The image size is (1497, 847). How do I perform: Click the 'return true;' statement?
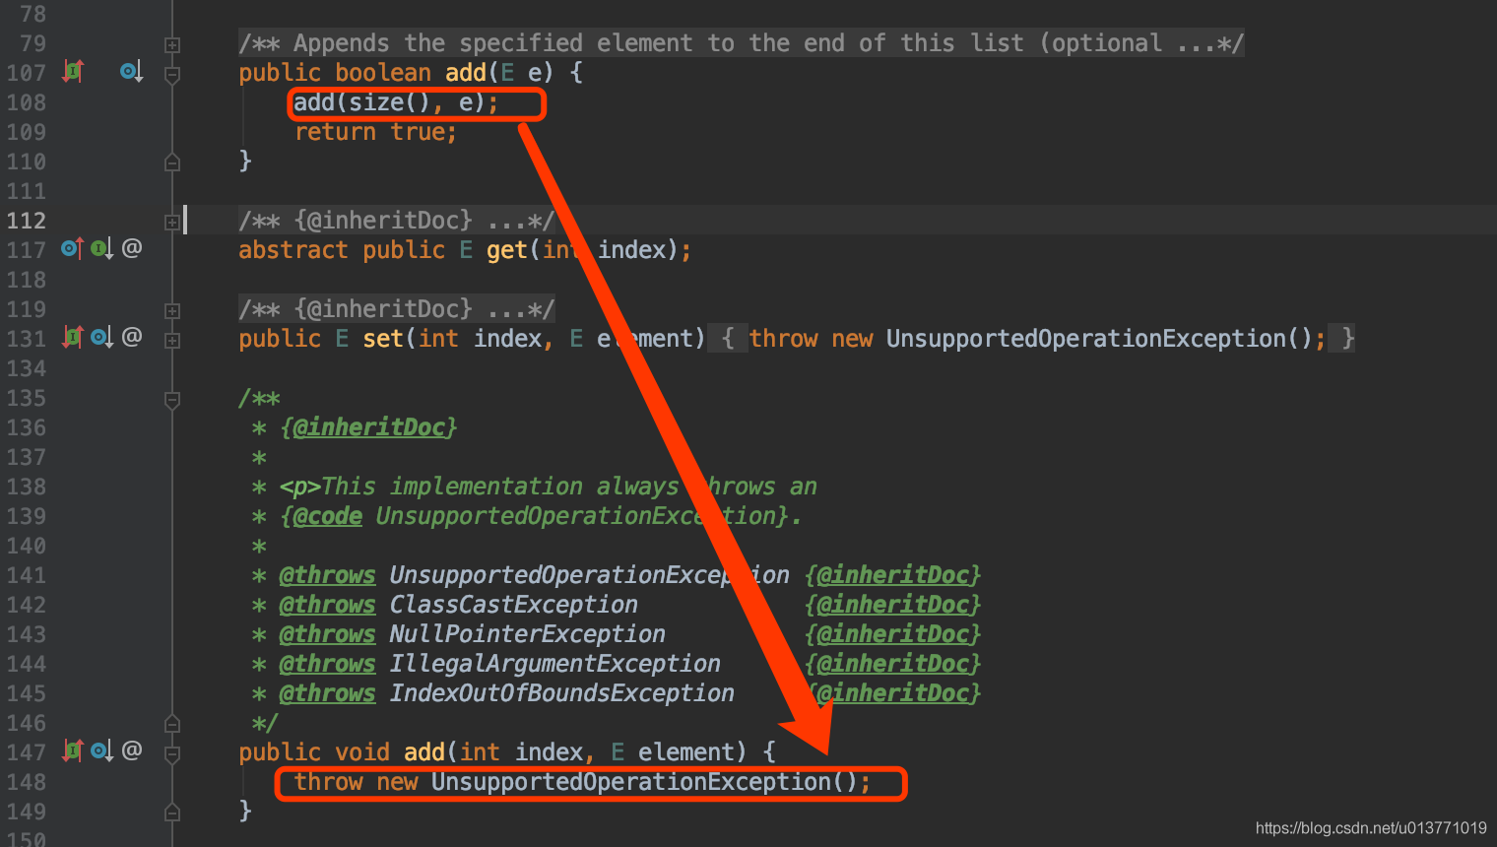point(375,132)
